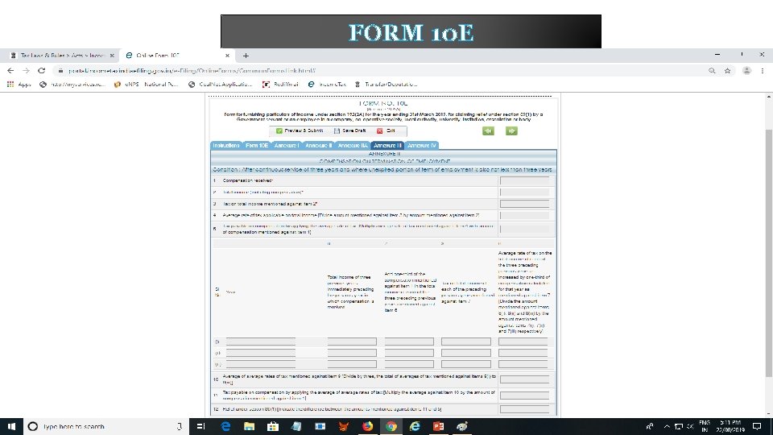This screenshot has width=773, height=435.
Task: Open the Instructions tab
Action: click(225, 146)
